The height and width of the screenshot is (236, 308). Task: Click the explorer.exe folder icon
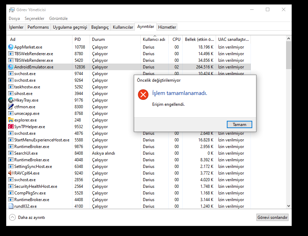click(10, 120)
